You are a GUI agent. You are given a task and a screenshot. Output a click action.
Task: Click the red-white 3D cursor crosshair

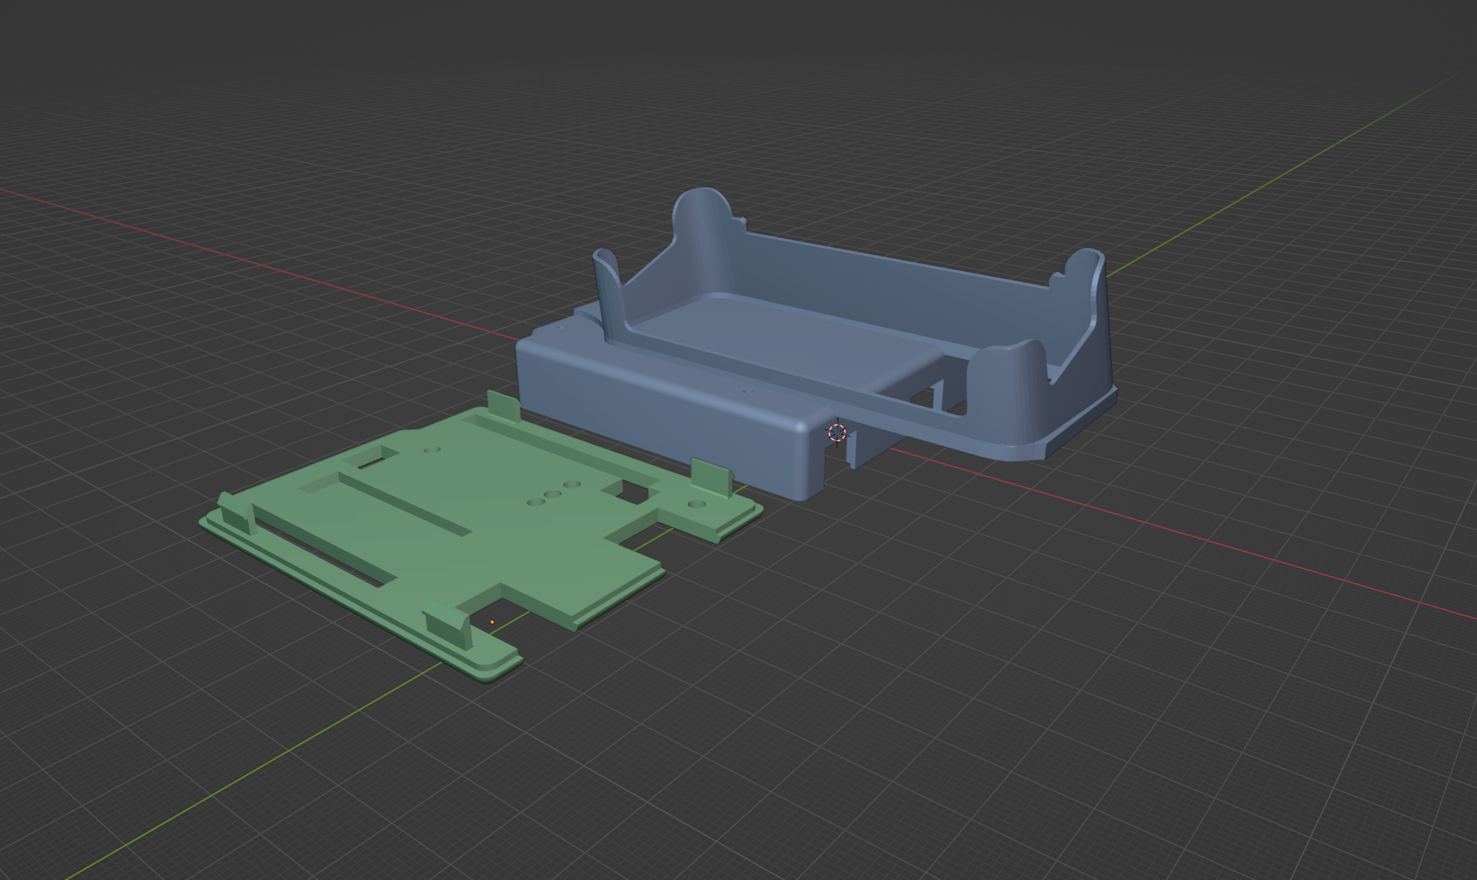pos(837,432)
